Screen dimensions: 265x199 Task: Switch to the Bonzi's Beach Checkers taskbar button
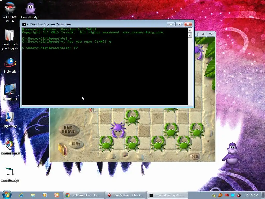coord(126,195)
